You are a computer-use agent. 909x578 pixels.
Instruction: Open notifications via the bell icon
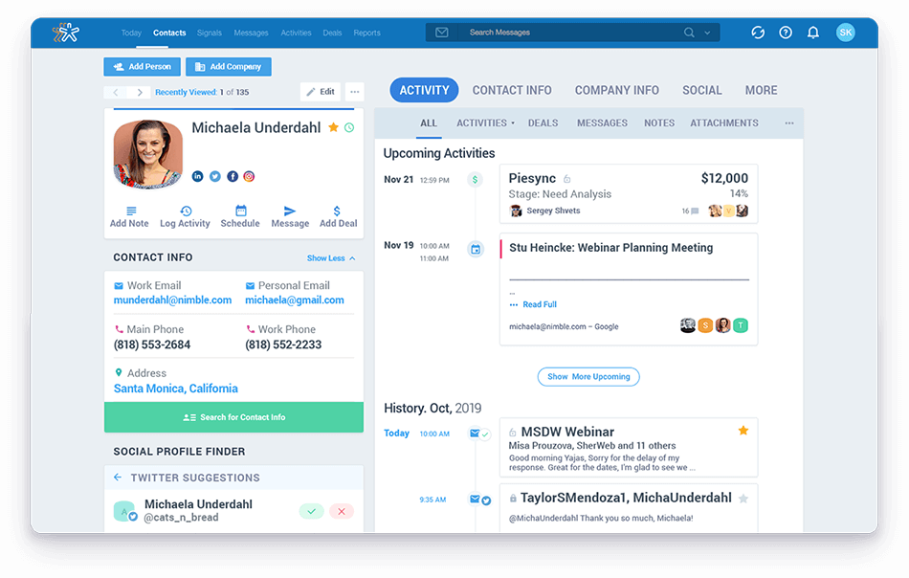(814, 32)
